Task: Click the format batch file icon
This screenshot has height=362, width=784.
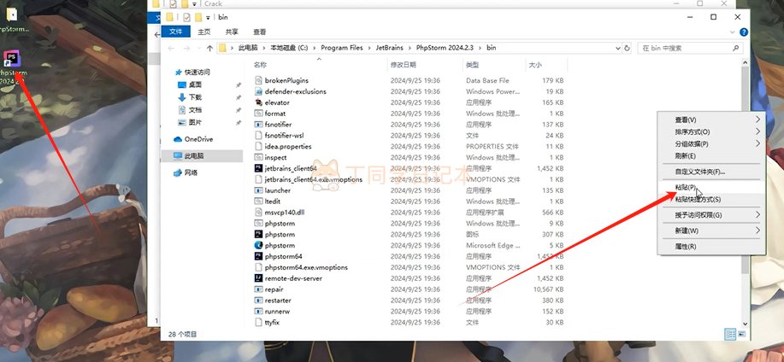Action: pyautogui.click(x=258, y=114)
